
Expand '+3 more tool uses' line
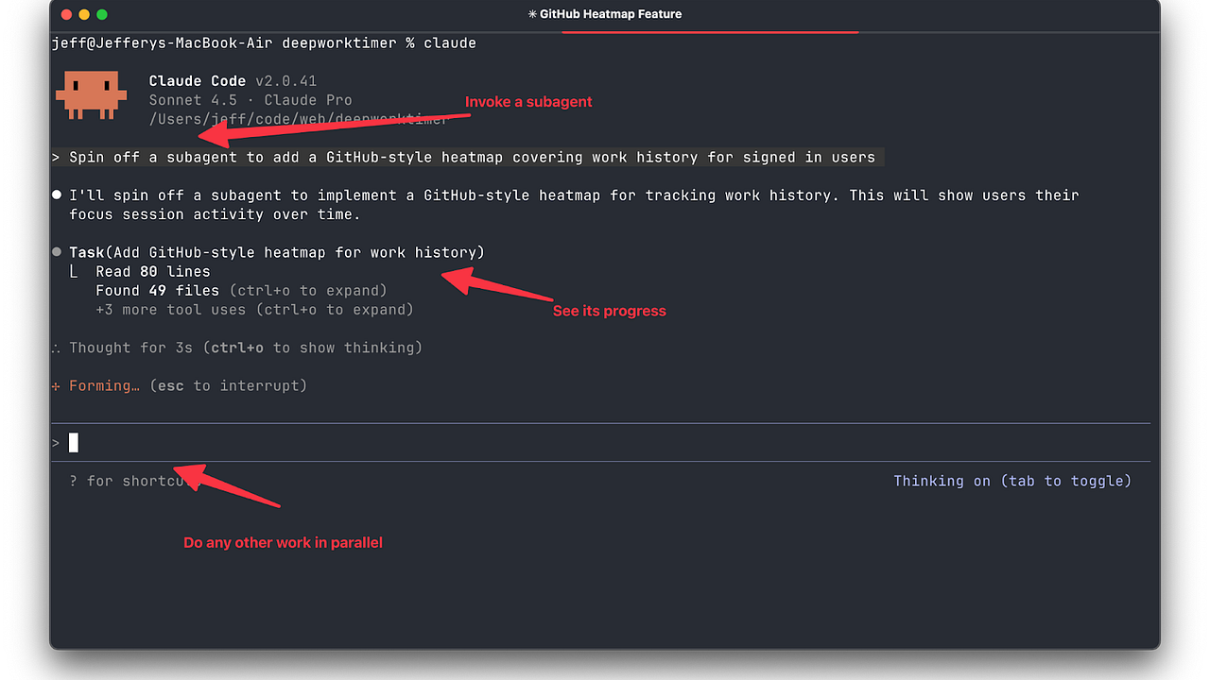click(254, 309)
